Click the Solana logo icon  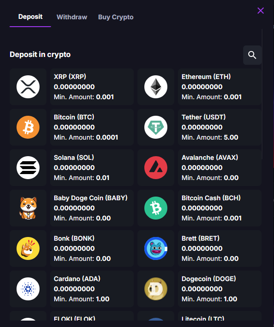[x=28, y=168]
